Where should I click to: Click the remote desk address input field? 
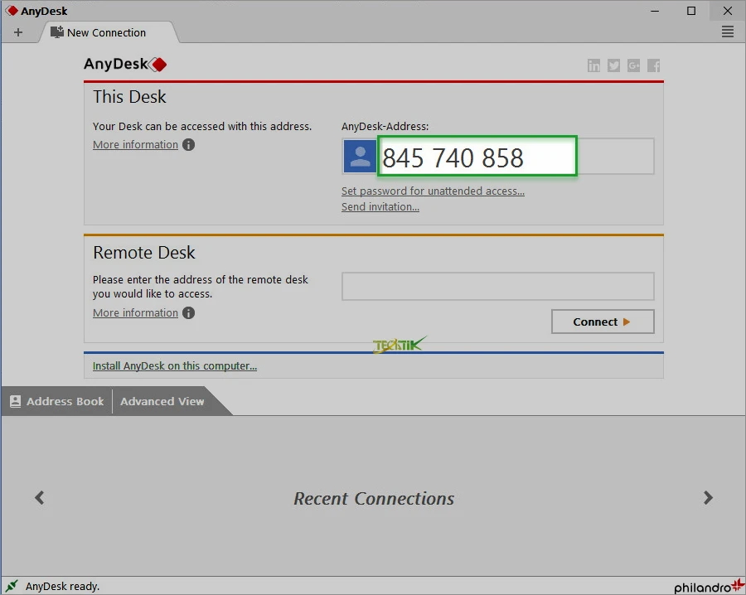point(497,287)
